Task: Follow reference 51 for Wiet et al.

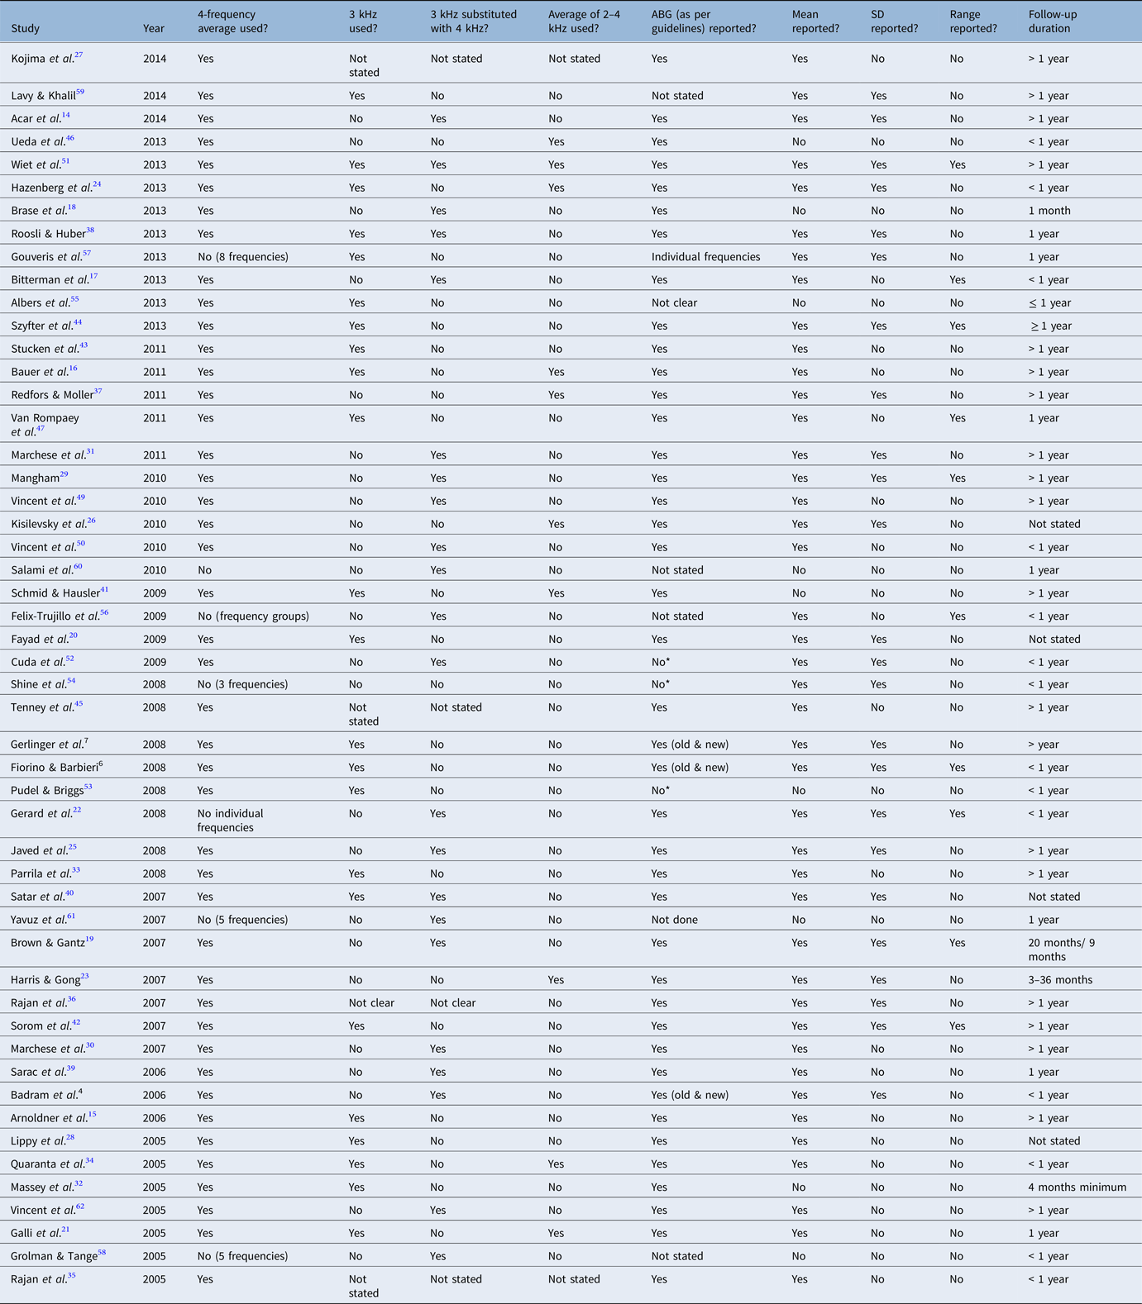Action: 65,162
